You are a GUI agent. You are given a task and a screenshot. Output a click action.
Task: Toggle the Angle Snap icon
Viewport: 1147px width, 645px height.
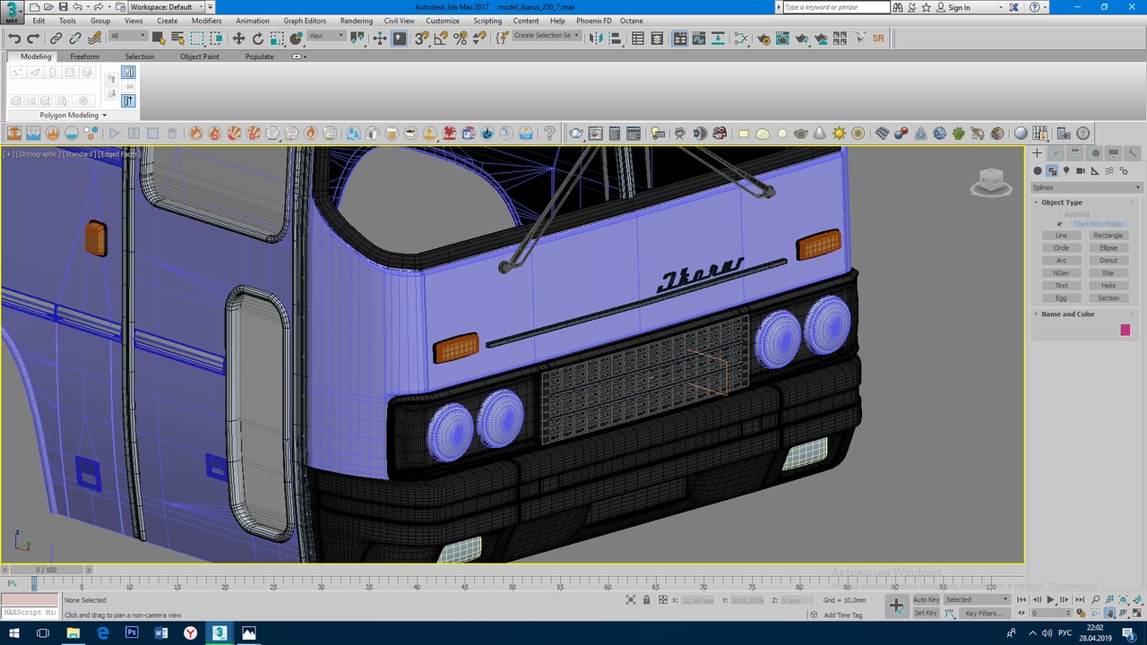tap(441, 39)
